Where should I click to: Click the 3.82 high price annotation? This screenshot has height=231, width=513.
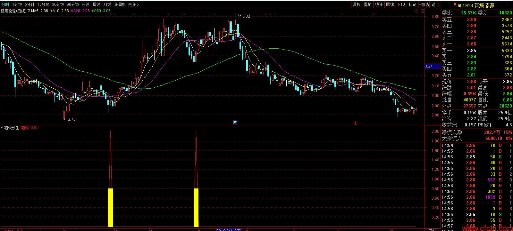click(x=246, y=16)
